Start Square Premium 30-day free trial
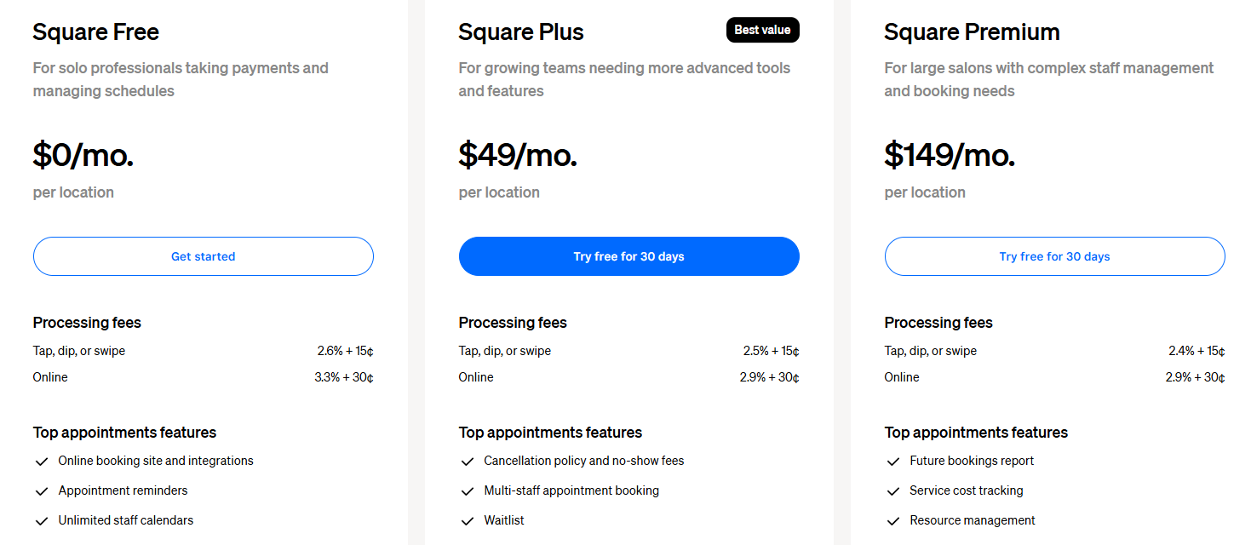The image size is (1251, 545). point(1054,256)
